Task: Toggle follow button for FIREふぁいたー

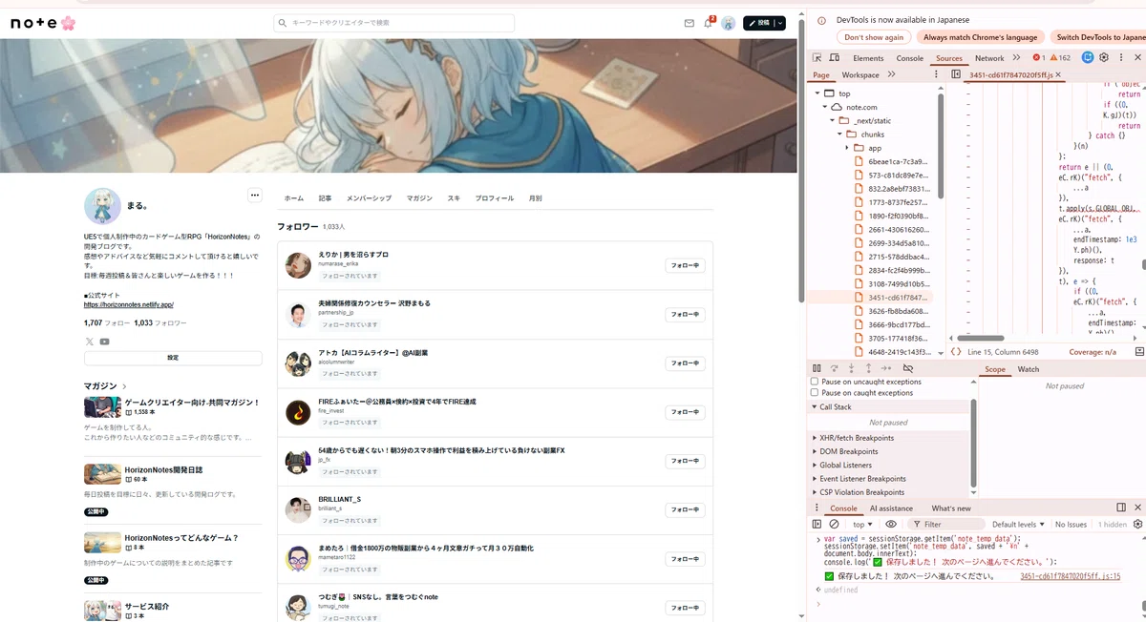Action: click(x=685, y=412)
